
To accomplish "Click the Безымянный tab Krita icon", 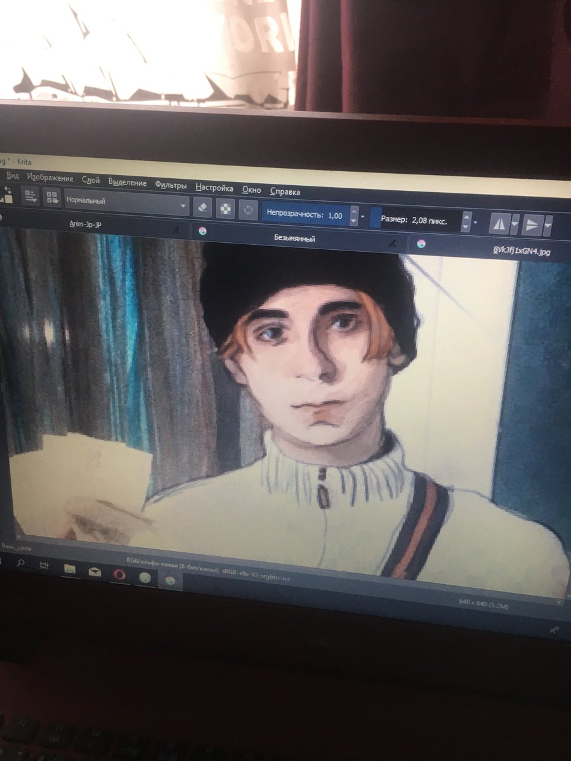I will click(x=202, y=231).
